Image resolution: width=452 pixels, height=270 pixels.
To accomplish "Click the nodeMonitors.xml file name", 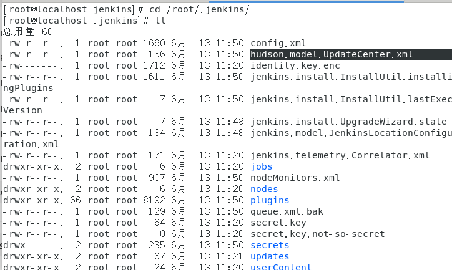I will pos(295,178).
